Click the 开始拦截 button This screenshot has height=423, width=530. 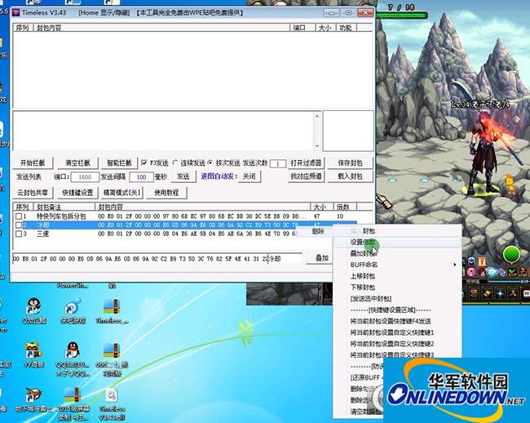pos(33,163)
